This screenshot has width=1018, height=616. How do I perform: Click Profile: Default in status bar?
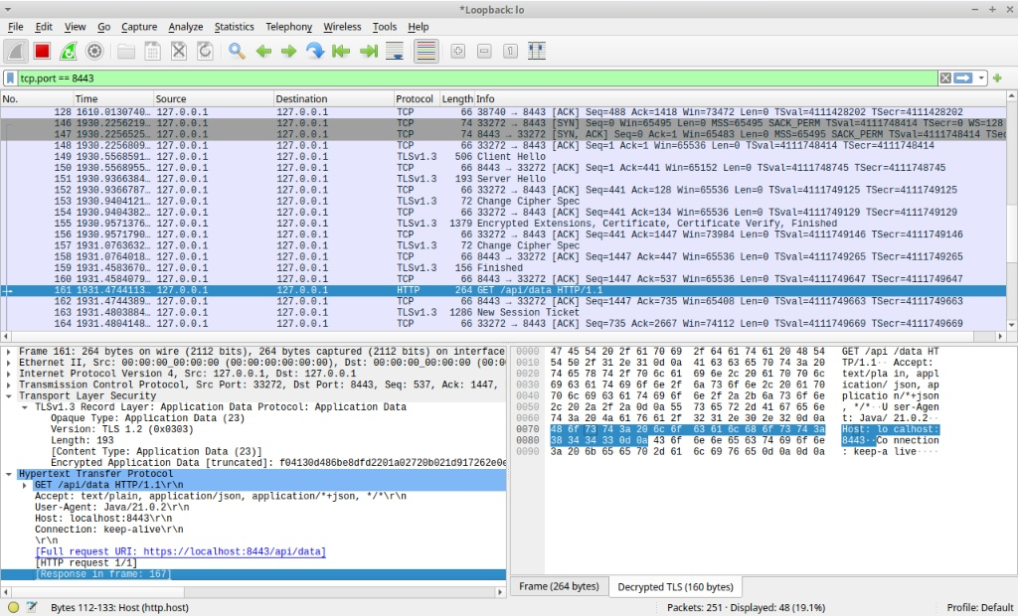coord(979,608)
